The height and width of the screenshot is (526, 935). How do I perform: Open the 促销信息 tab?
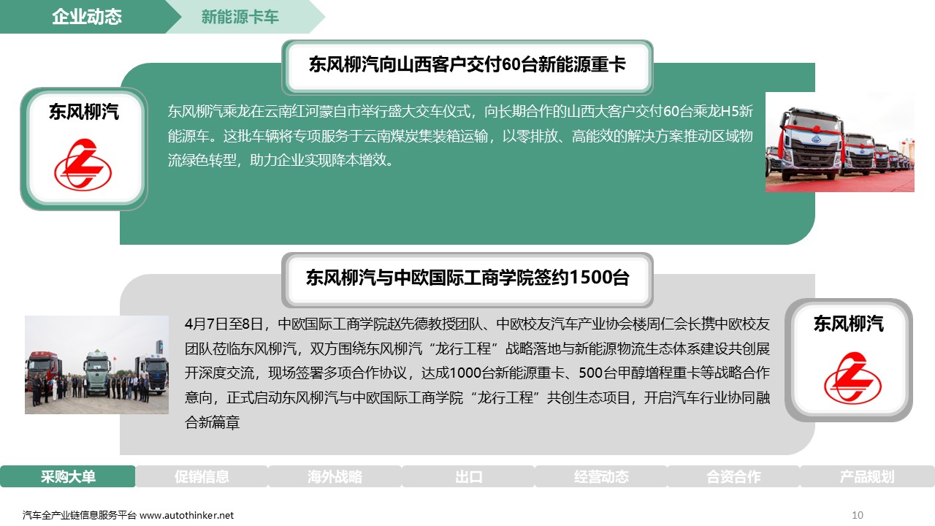(202, 476)
